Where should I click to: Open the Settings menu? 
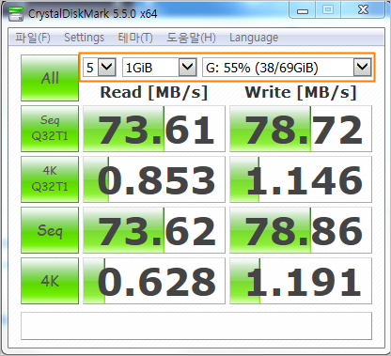[x=84, y=38]
